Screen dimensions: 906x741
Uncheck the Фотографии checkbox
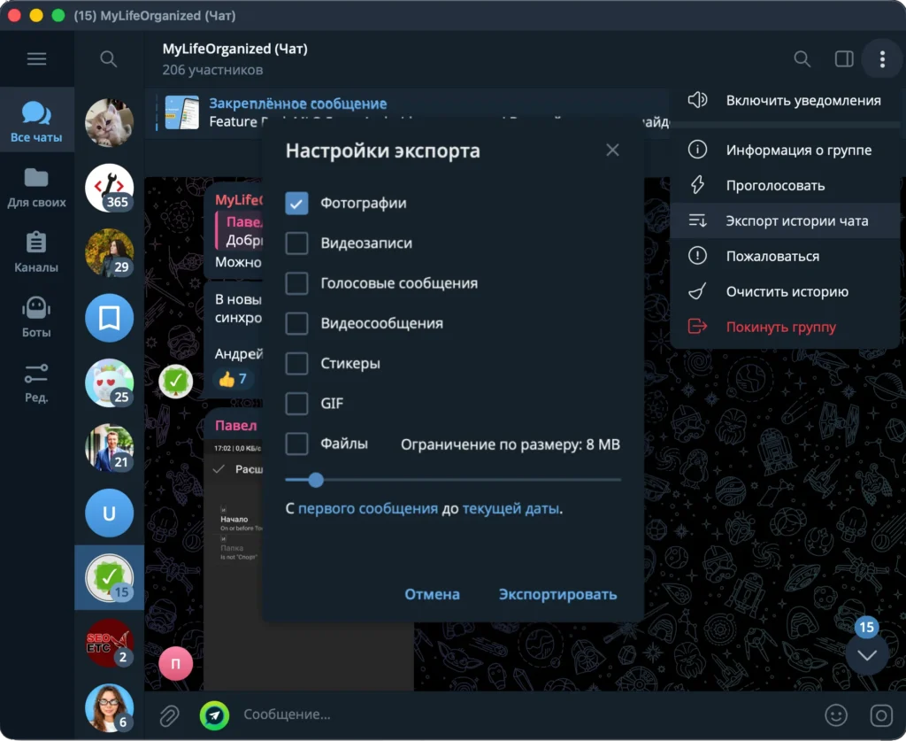296,203
